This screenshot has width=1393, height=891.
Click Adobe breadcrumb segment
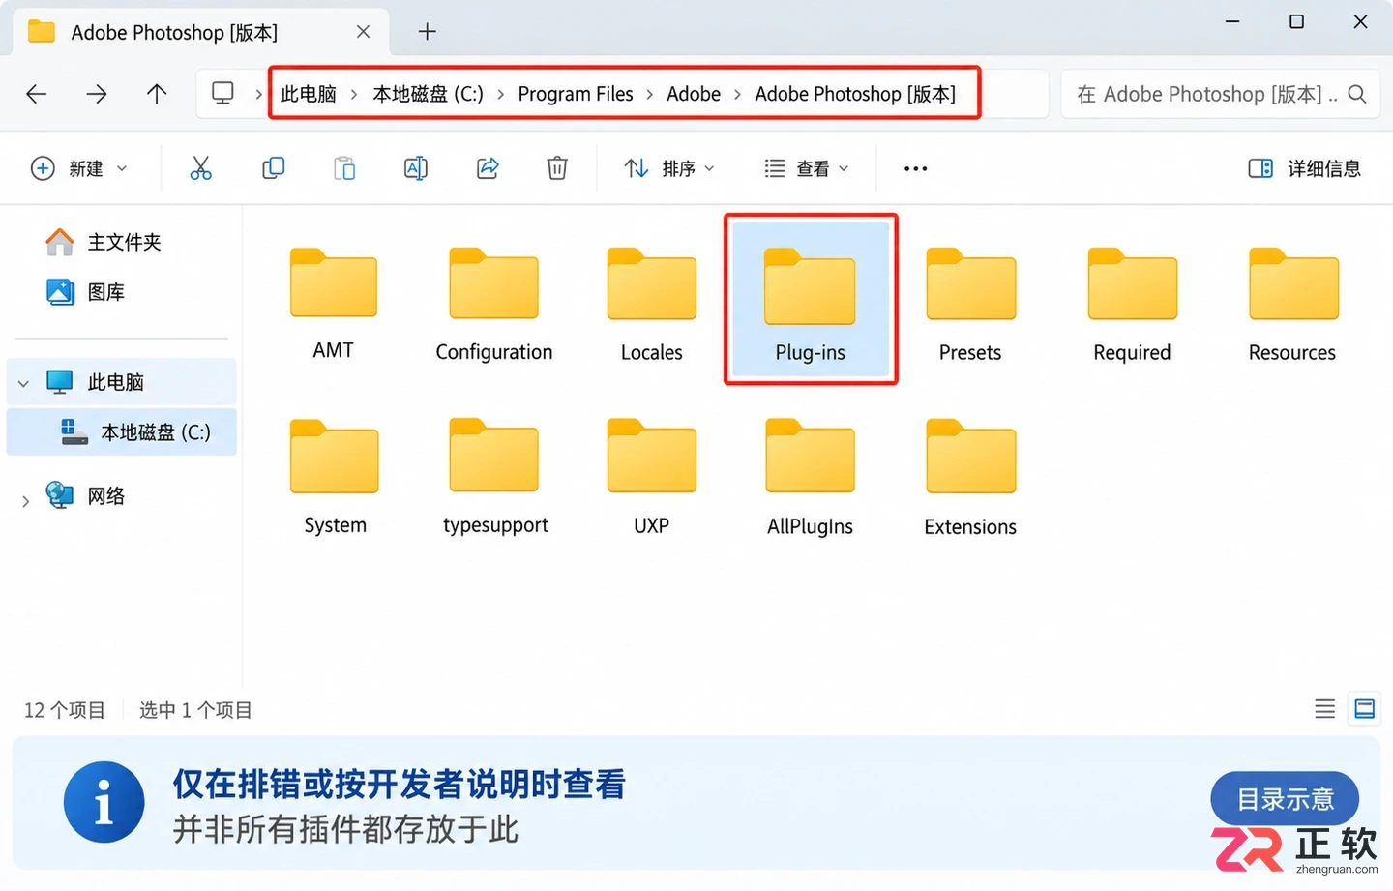[694, 94]
